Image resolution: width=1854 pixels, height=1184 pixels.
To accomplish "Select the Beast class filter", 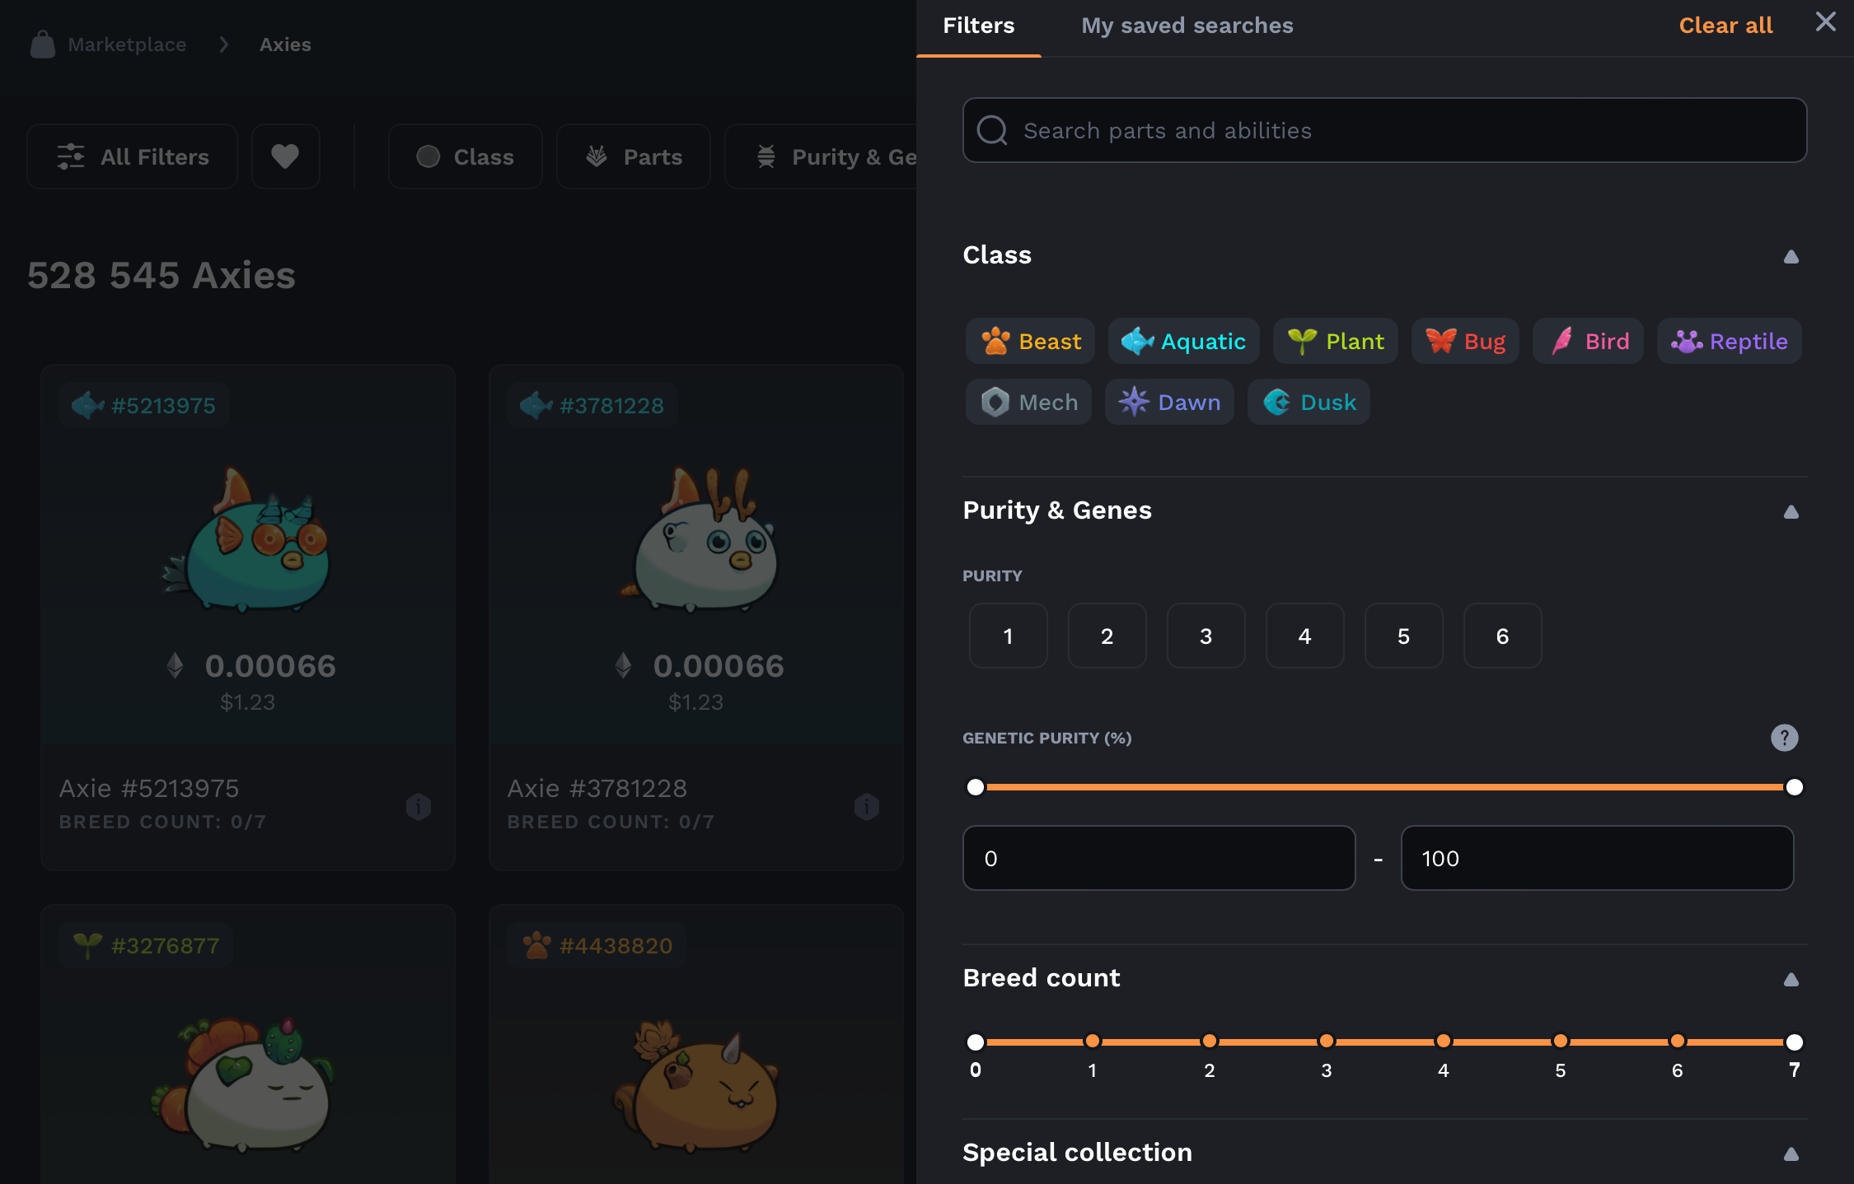I will click(1030, 341).
